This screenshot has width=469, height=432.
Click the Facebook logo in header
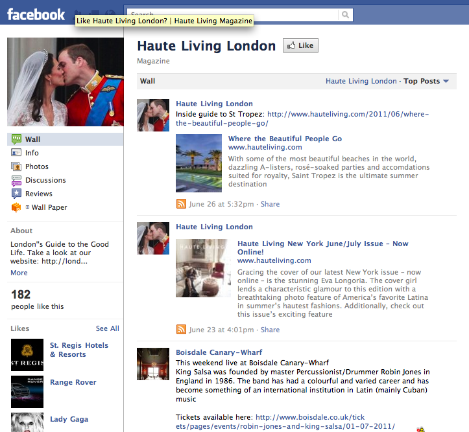36,14
